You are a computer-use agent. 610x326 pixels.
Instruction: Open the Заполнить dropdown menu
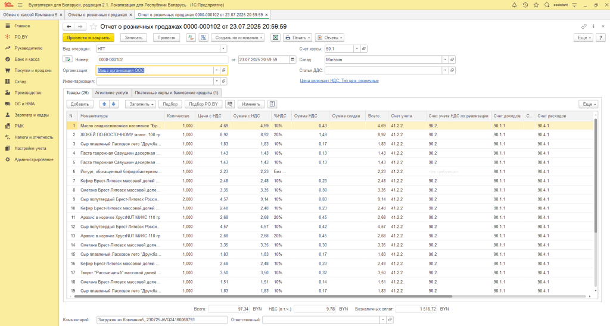point(141,104)
